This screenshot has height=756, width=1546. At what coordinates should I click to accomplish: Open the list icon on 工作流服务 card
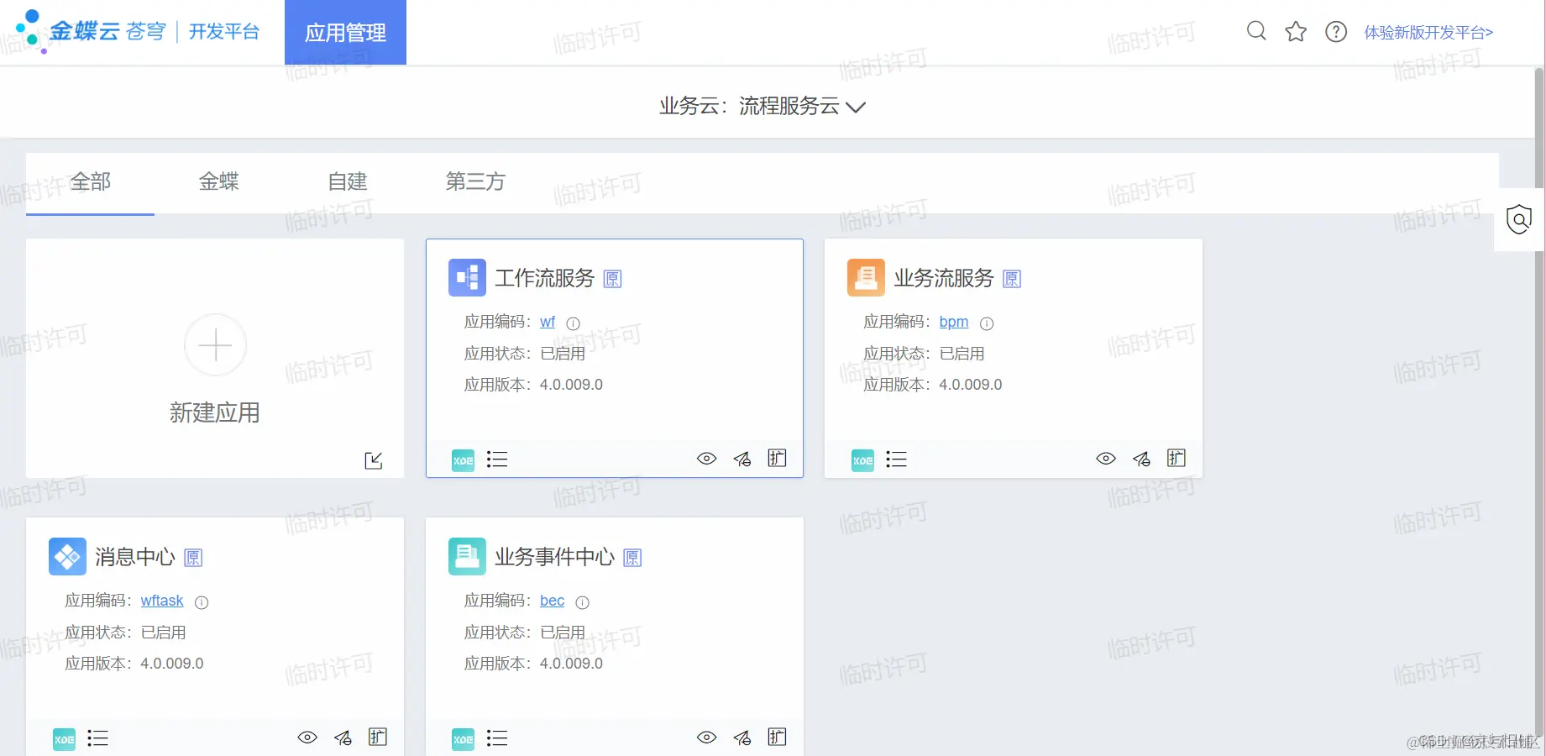tap(497, 459)
